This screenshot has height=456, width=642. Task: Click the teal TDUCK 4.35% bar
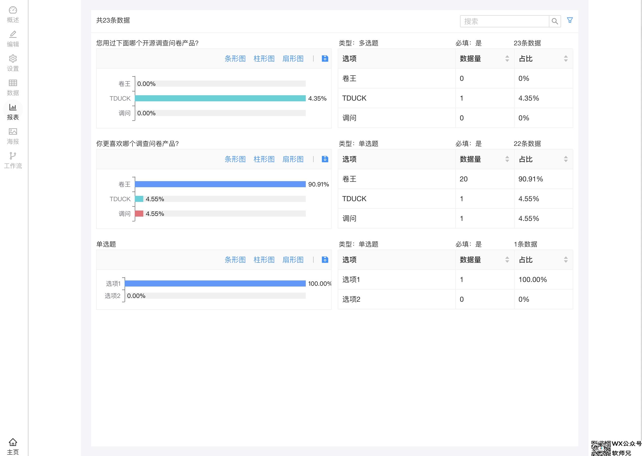coord(220,98)
